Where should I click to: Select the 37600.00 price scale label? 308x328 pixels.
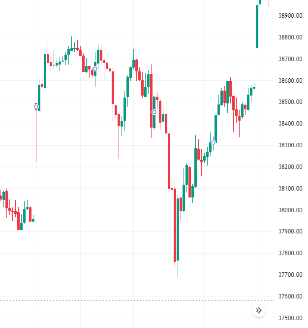pyautogui.click(x=290, y=296)
